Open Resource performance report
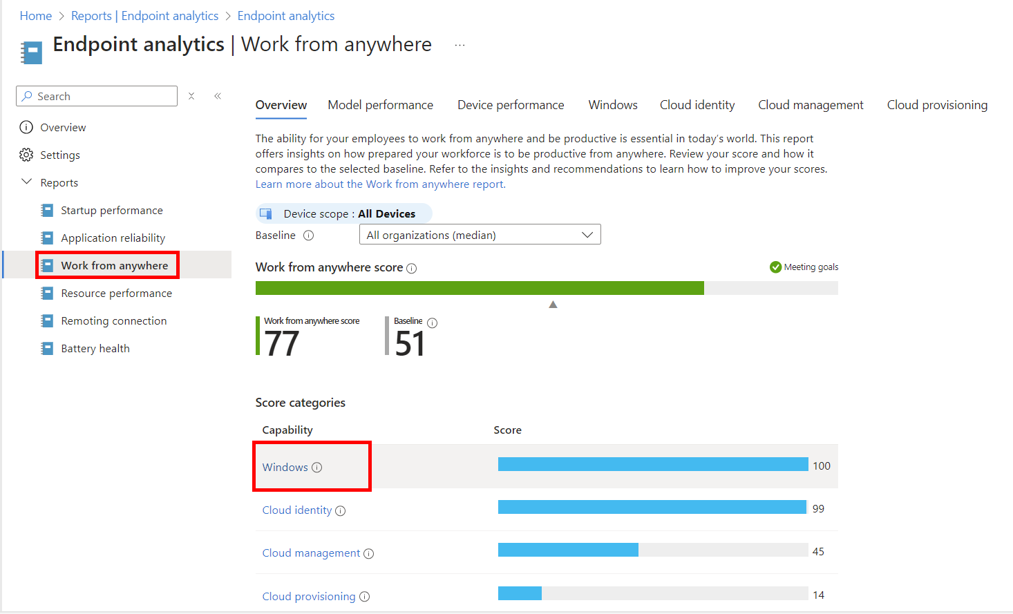Viewport: 1013px width, 614px height. pos(117,293)
